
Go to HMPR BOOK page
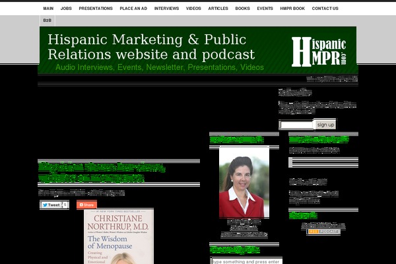click(x=292, y=9)
